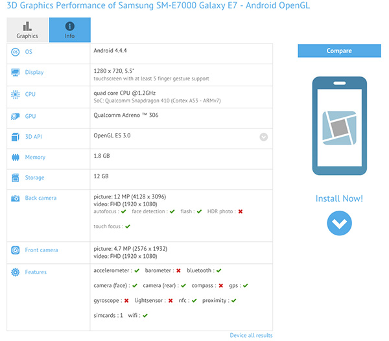Screen dimensions: 389x341
Task: Click the Features gear icon
Action: (16, 272)
